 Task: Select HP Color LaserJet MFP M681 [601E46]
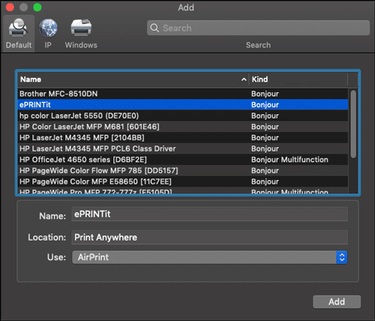click(183, 127)
